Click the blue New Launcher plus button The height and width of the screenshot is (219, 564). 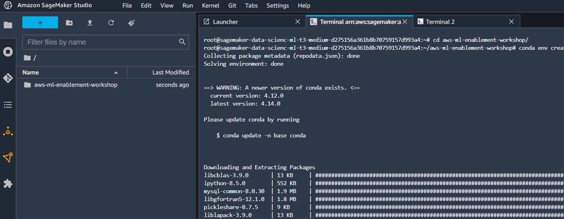(x=40, y=23)
